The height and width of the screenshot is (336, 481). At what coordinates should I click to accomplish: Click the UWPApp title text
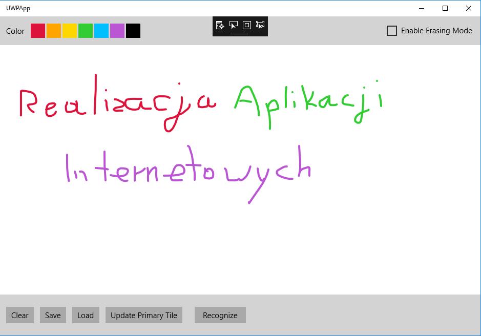(x=18, y=8)
